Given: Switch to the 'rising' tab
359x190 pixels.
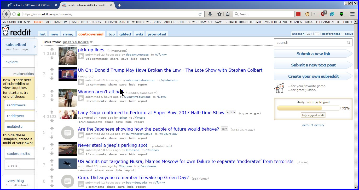Looking at the screenshot, I should (x=68, y=34).
